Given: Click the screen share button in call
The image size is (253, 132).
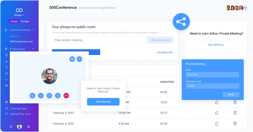Looking at the screenshot, I should [x=49, y=95].
